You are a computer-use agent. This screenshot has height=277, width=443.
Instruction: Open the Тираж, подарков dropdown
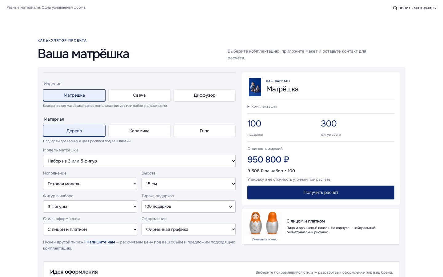coord(189,207)
